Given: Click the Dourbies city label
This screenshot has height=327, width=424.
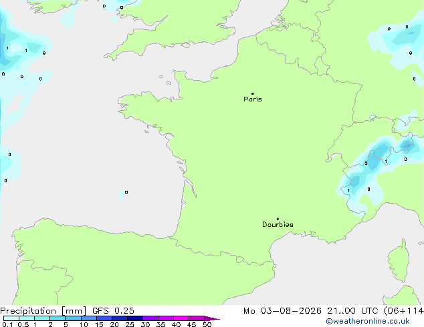Looking at the screenshot, I should click(x=278, y=224).
